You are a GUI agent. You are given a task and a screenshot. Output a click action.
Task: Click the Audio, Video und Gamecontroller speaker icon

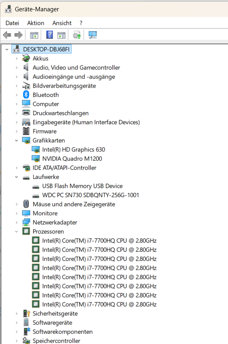pos(26,67)
